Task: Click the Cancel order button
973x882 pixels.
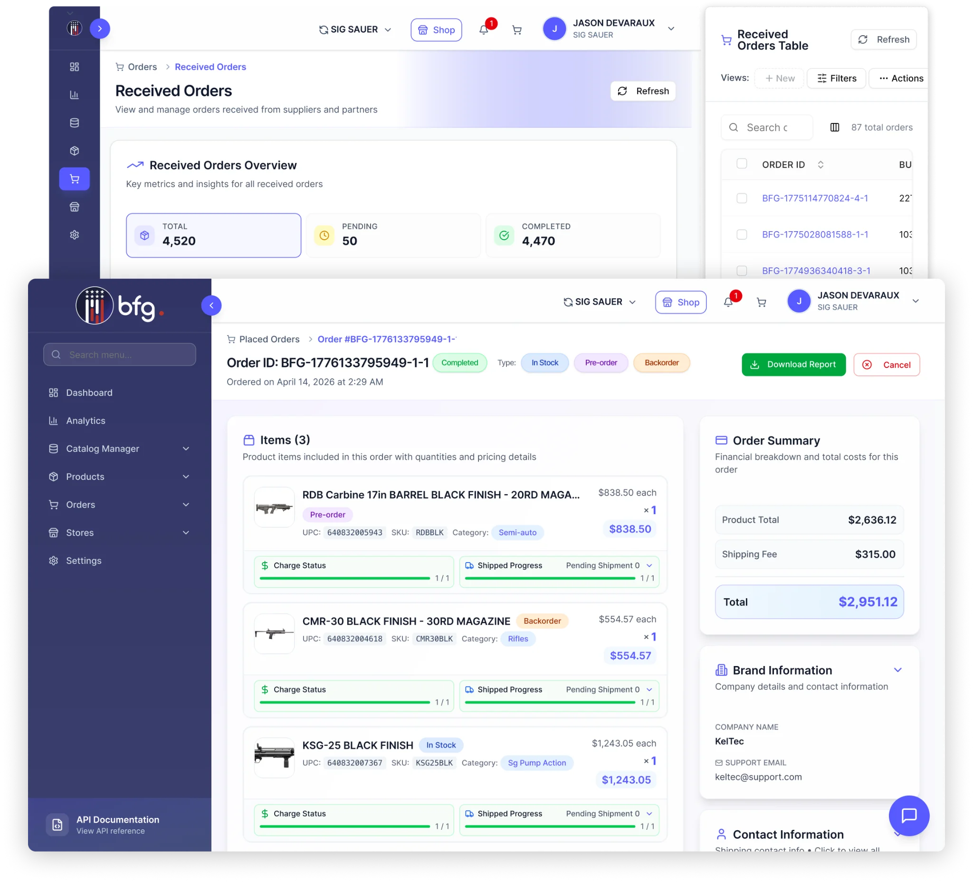Action: pyautogui.click(x=887, y=365)
